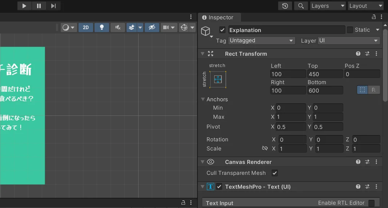
Task: Open the camera settings dropdown arrow
Action: 173,27
